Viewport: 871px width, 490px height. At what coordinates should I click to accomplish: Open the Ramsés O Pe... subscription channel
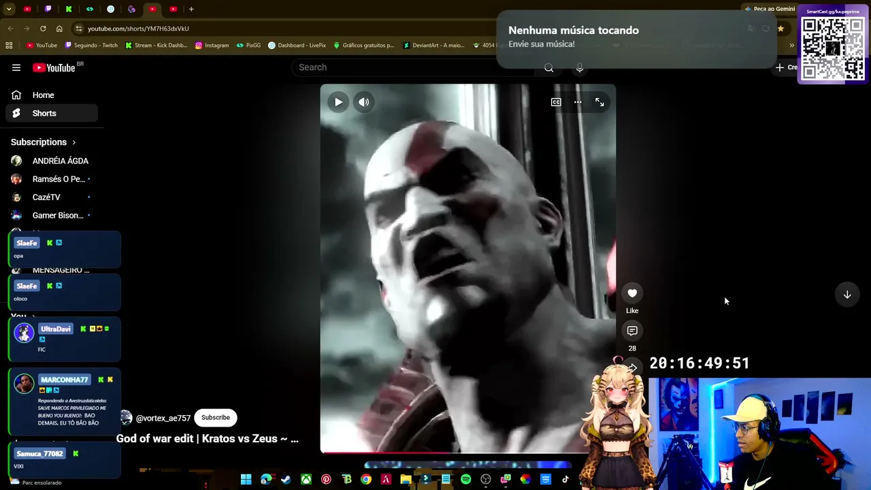click(52, 179)
